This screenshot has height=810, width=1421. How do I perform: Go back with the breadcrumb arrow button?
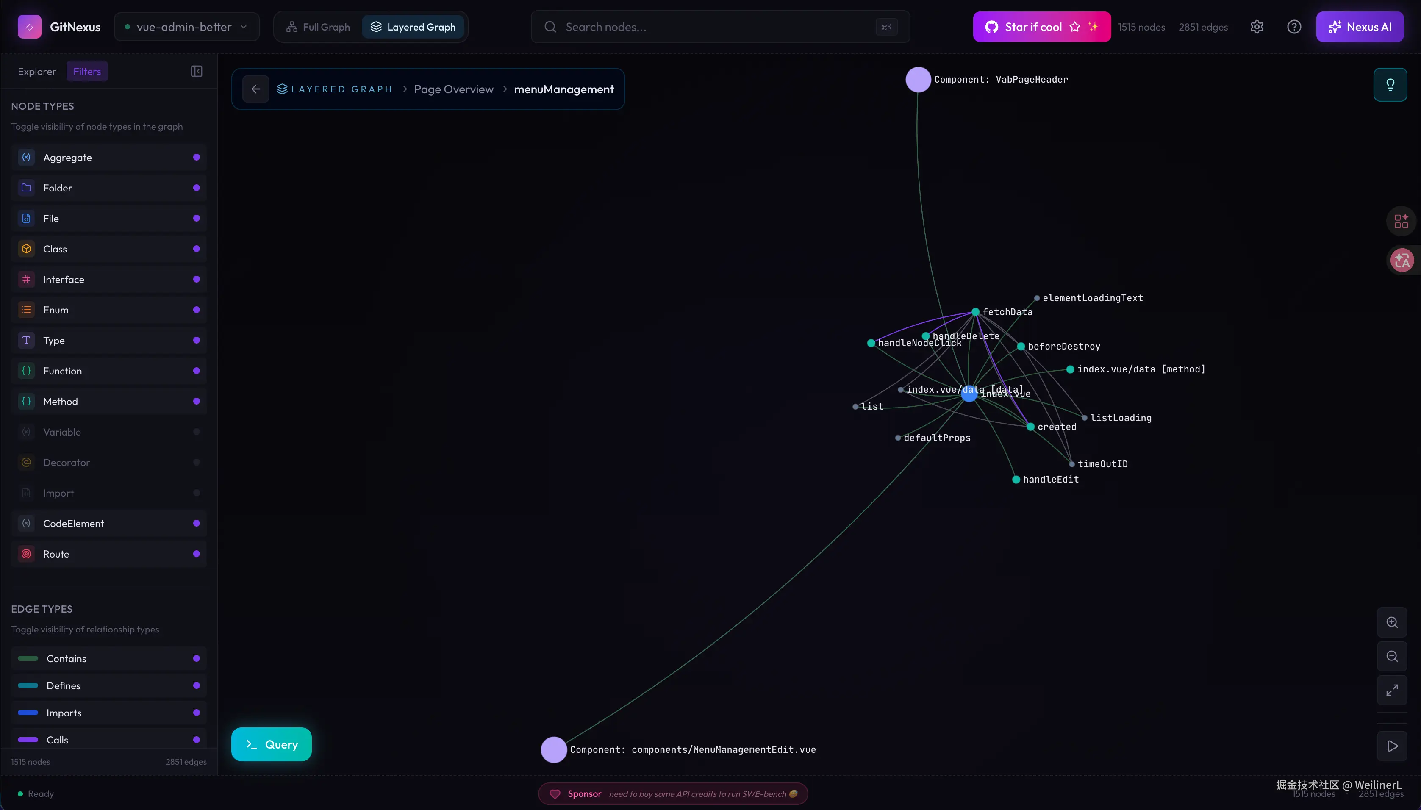click(256, 89)
